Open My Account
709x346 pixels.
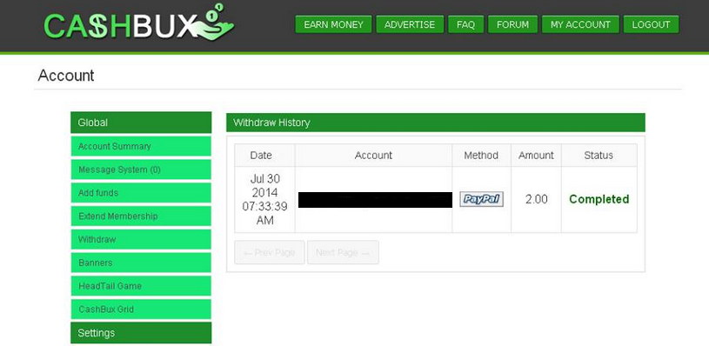click(x=580, y=24)
